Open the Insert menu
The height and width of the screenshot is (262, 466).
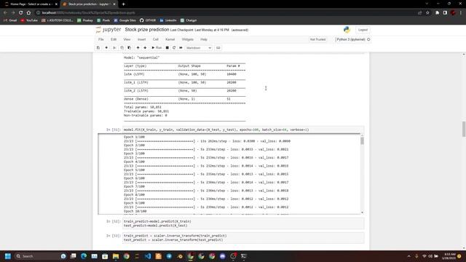[x=141, y=39]
